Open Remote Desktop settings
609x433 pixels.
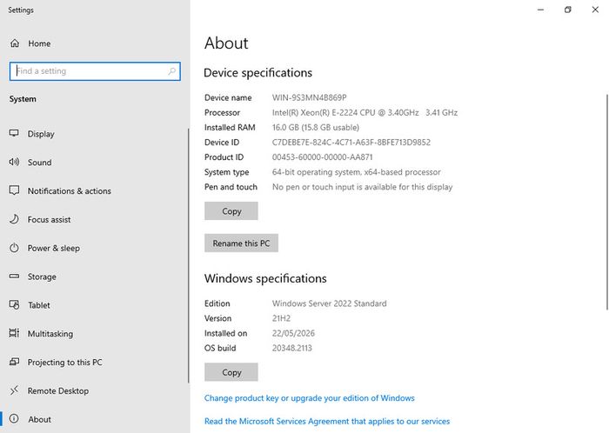94,390
